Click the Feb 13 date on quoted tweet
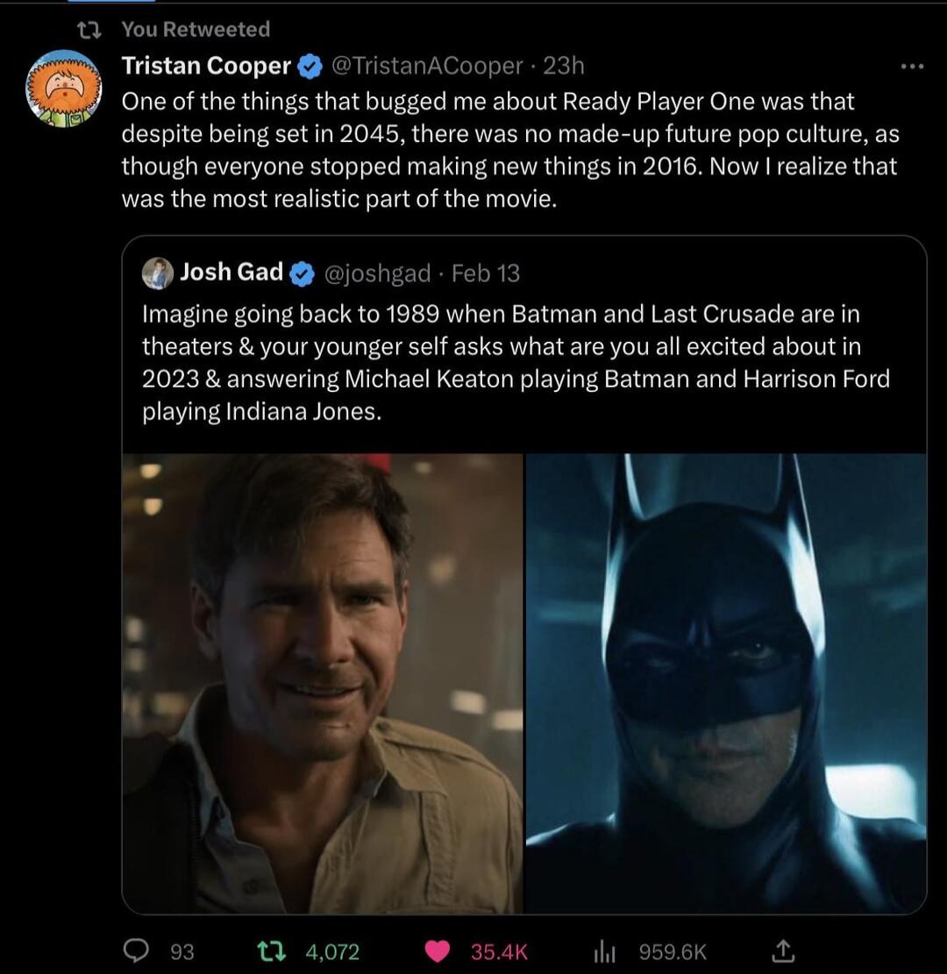 pyautogui.click(x=485, y=273)
